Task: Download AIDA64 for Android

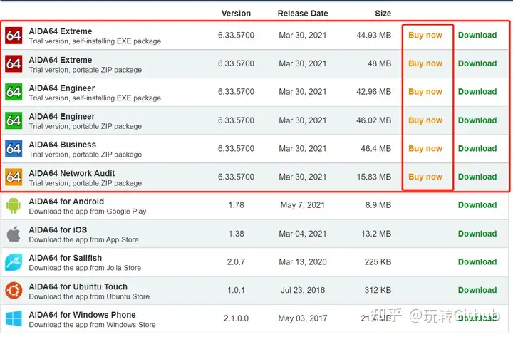Action: pyautogui.click(x=477, y=205)
